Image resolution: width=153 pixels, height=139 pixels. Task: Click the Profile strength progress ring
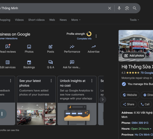point(89,34)
